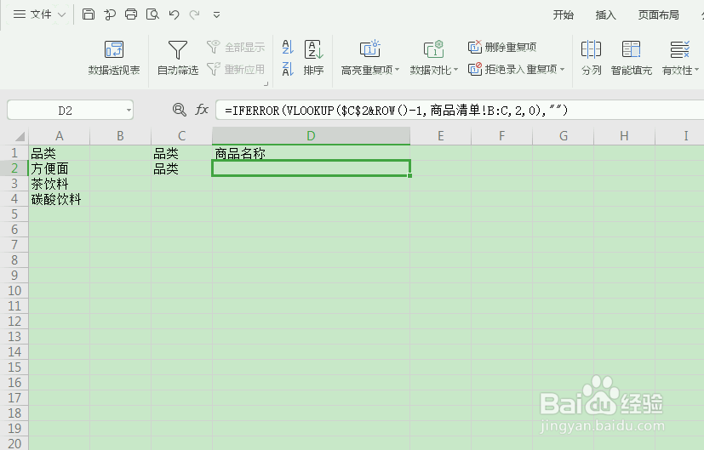The width and height of the screenshot is (704, 450).
Task: Switch to the 开始 tab
Action: 563,14
